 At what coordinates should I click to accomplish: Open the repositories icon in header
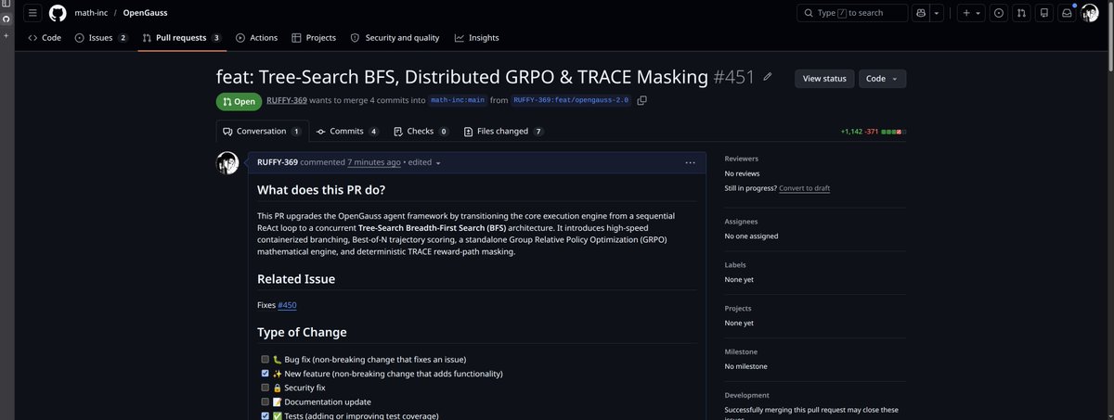(x=1044, y=13)
